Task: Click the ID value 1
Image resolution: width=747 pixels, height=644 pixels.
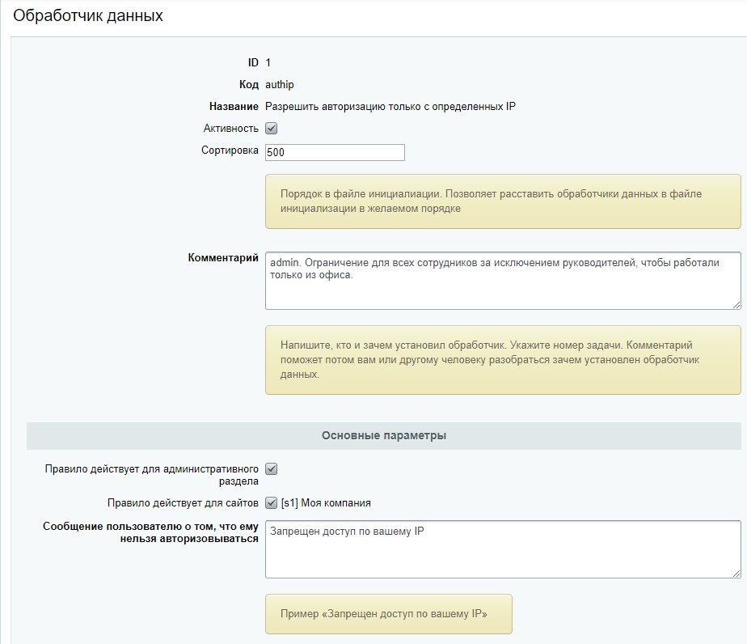Action: 268,63
